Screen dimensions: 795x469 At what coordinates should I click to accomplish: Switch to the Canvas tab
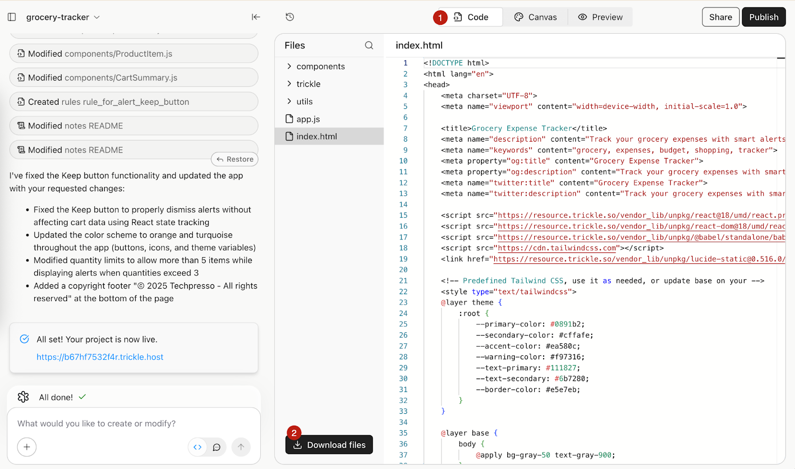[x=536, y=17]
